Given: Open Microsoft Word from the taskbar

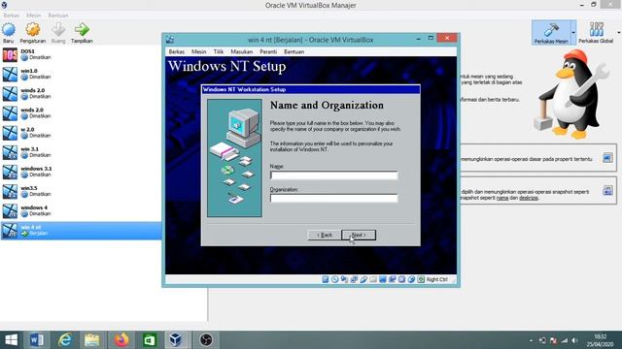Looking at the screenshot, I should point(37,340).
